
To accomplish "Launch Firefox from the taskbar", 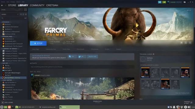I will [x=9, y=107].
